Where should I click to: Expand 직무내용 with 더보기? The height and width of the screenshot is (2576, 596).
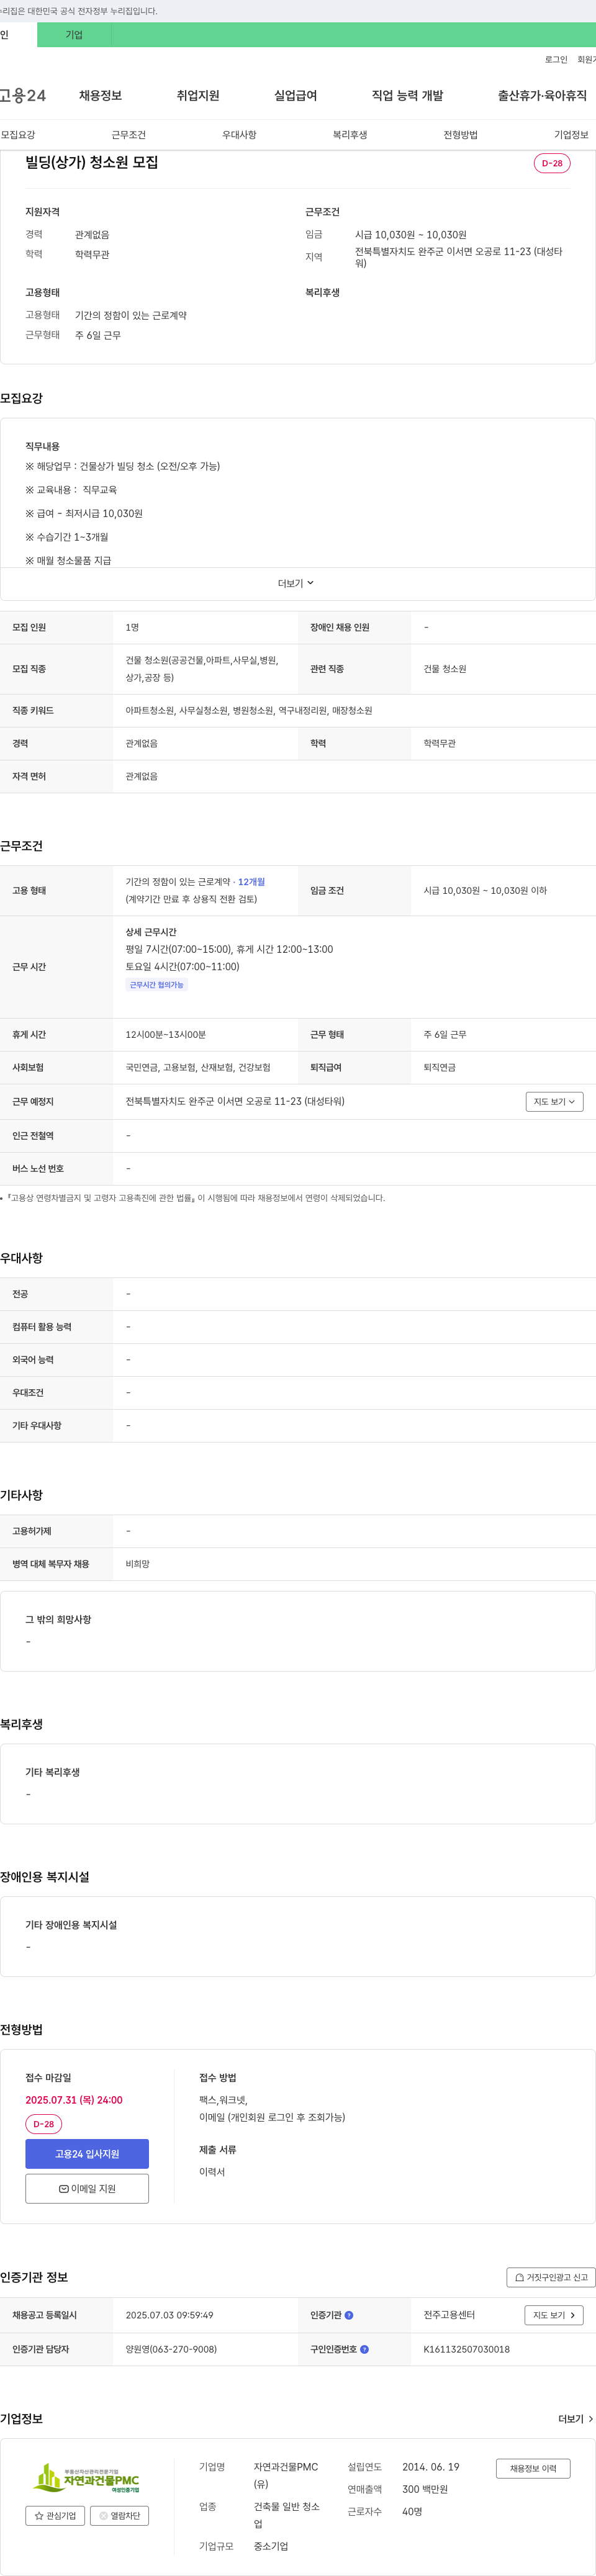pos(296,583)
